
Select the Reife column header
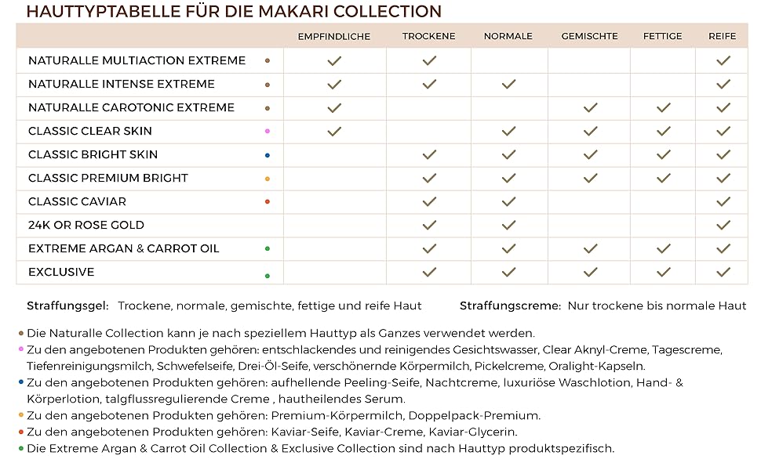coord(723,36)
